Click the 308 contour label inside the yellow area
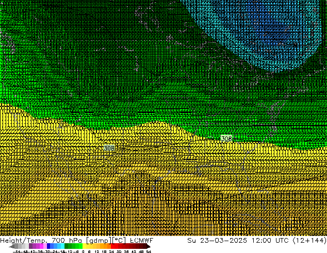 109,148
